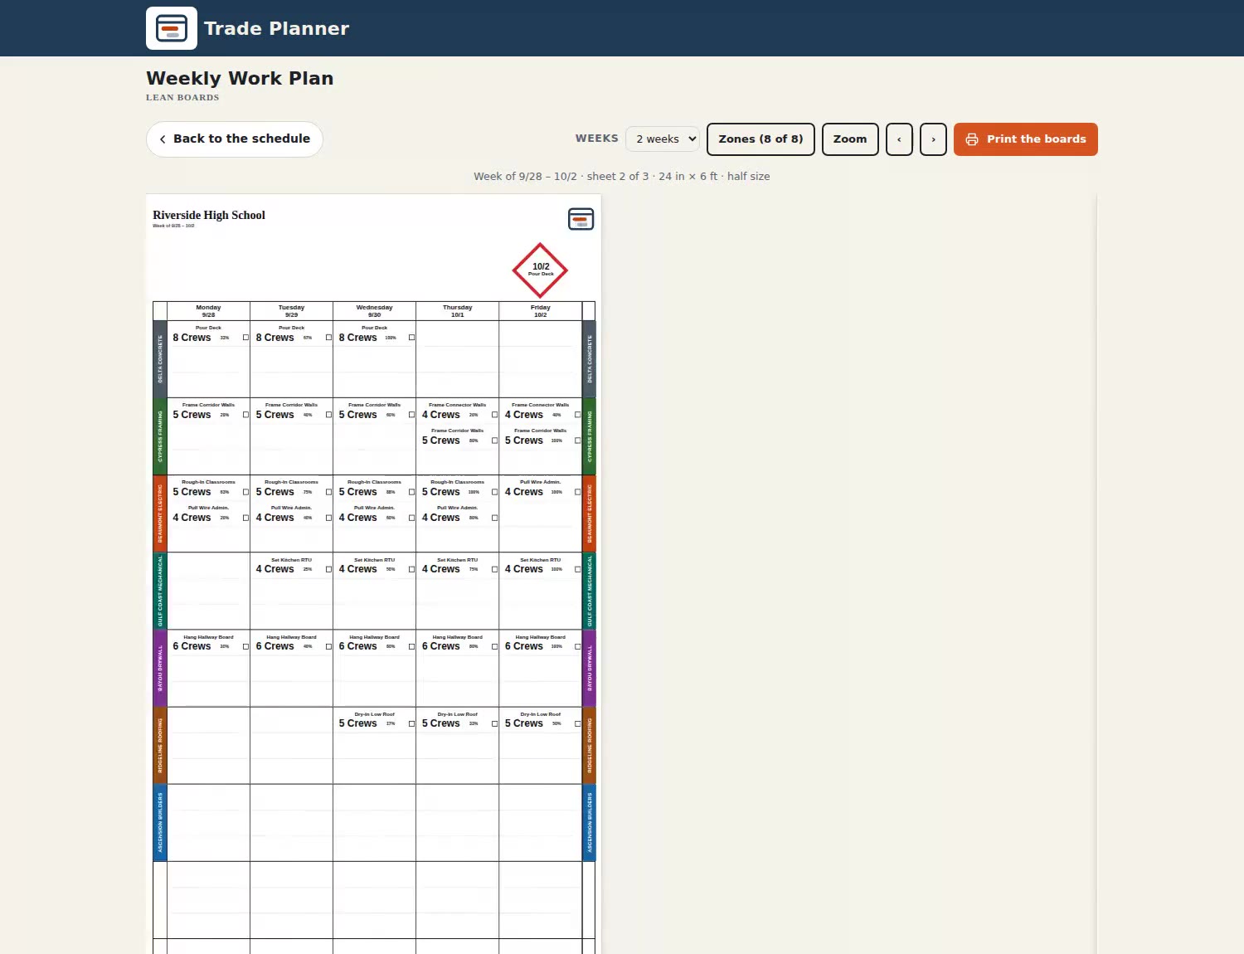Click the Trade Planner title text

point(276,28)
